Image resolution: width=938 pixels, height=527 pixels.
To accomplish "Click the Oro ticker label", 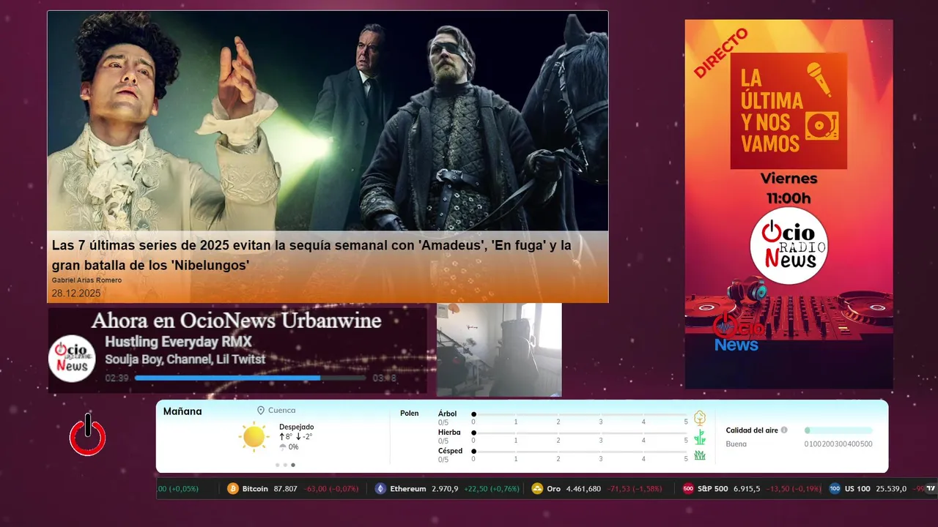I will click(554, 489).
